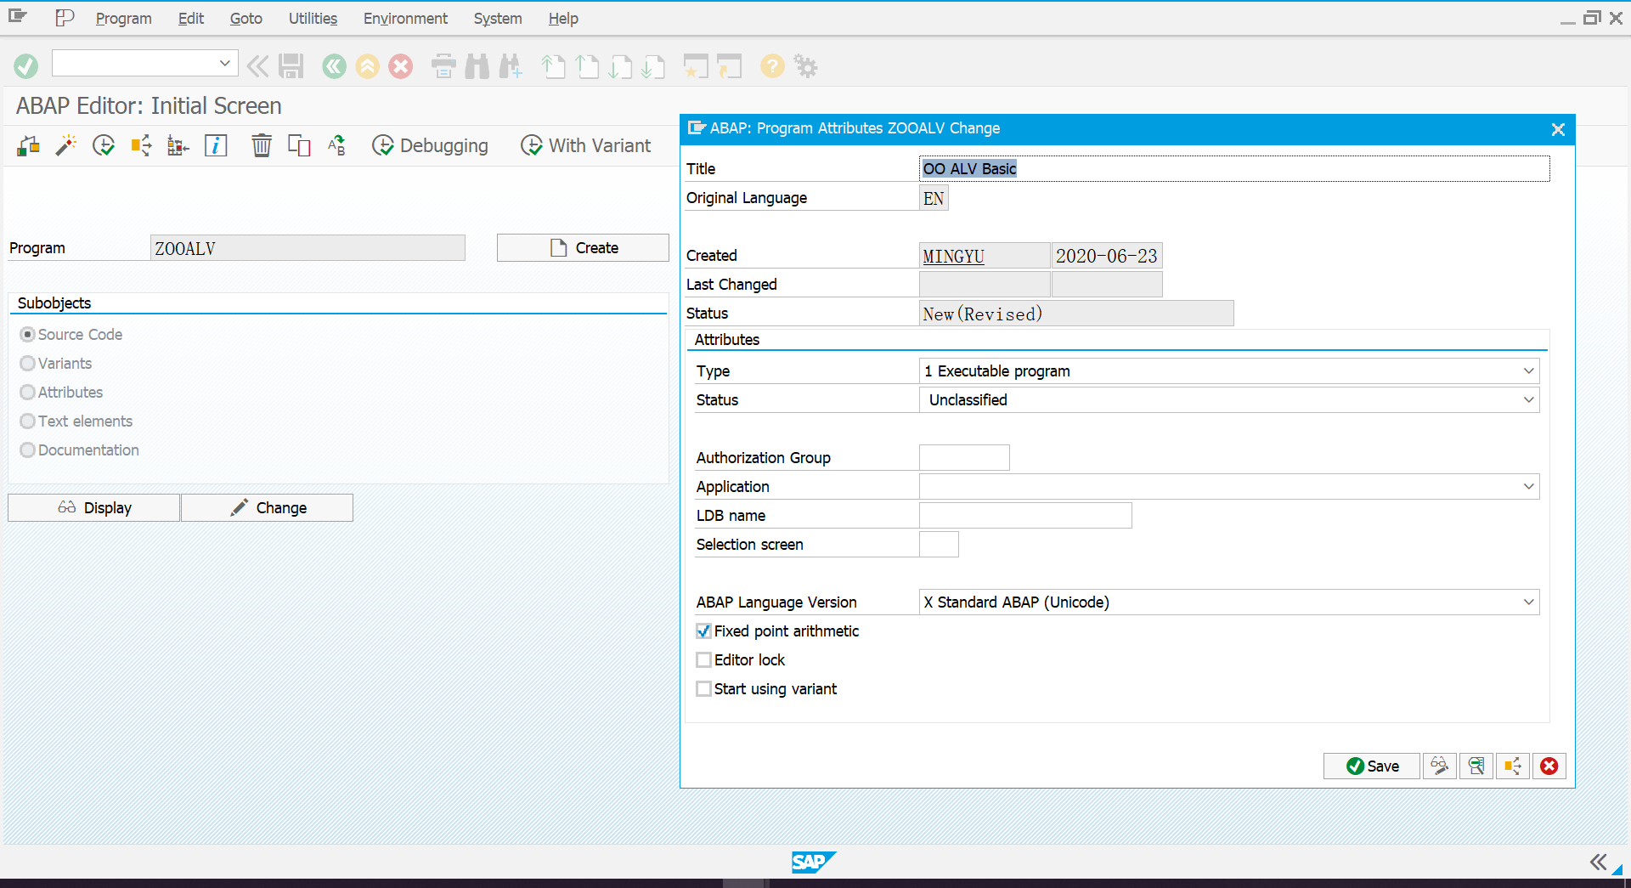Click the Create New Session icon

point(696,65)
